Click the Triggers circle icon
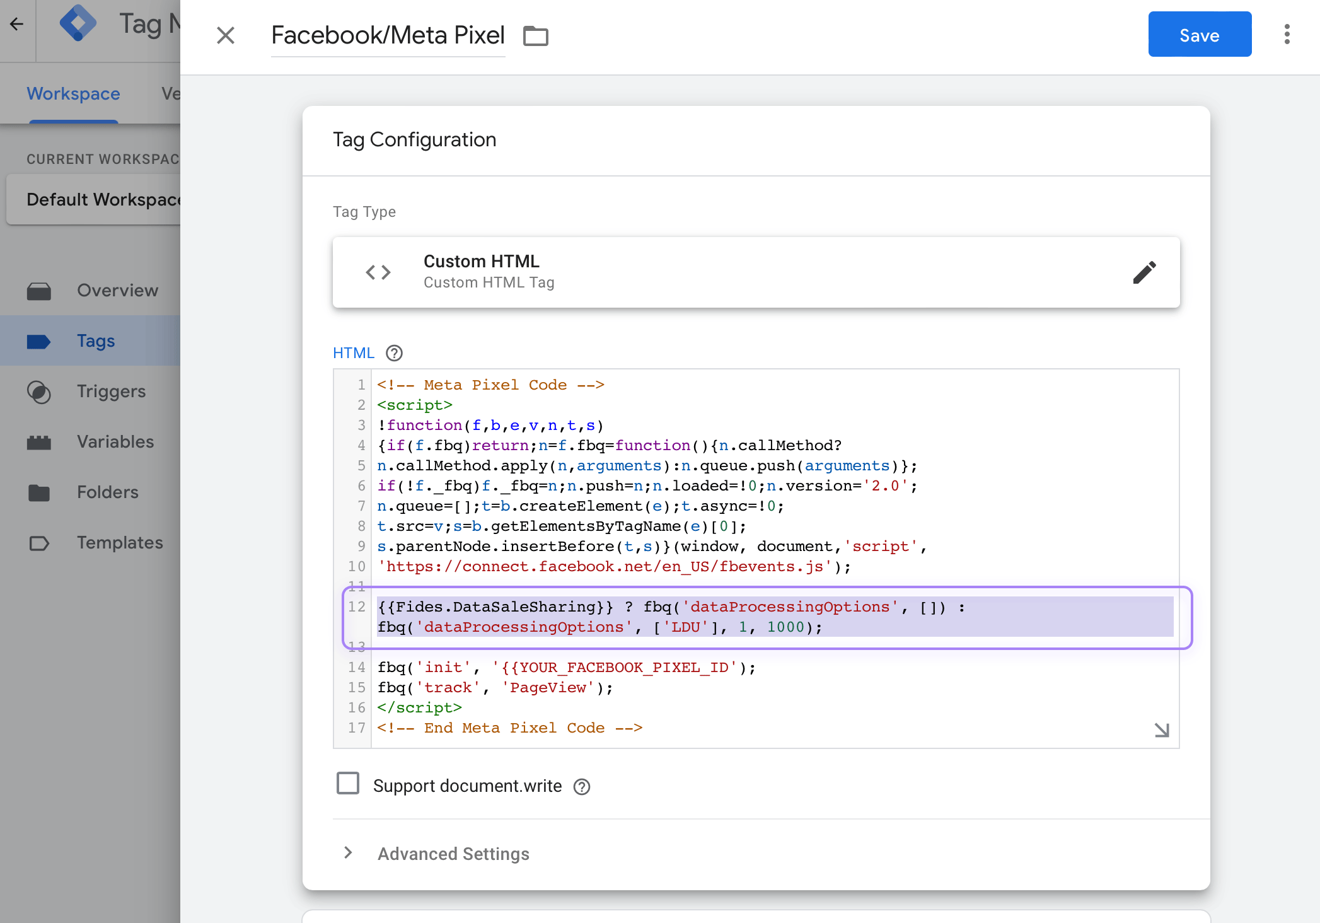1320x923 pixels. click(39, 392)
